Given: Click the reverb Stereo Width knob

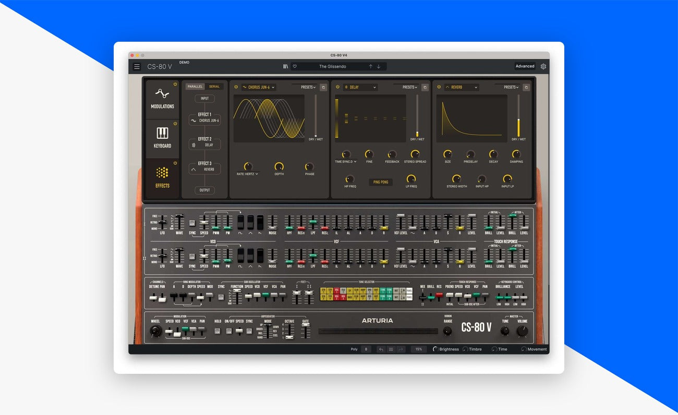Looking at the screenshot, I should coord(457,179).
